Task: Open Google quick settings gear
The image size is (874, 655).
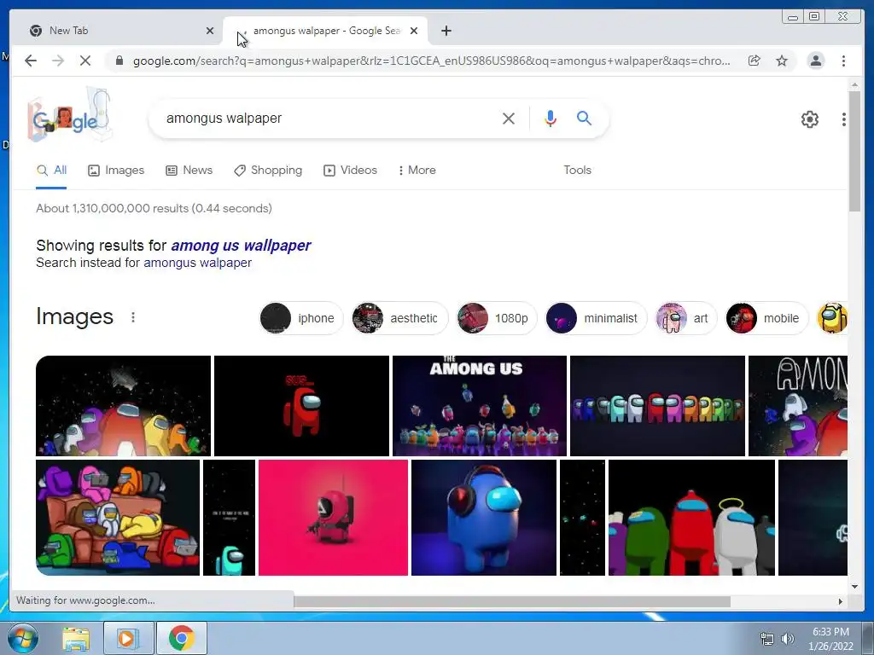Action: pyautogui.click(x=809, y=119)
